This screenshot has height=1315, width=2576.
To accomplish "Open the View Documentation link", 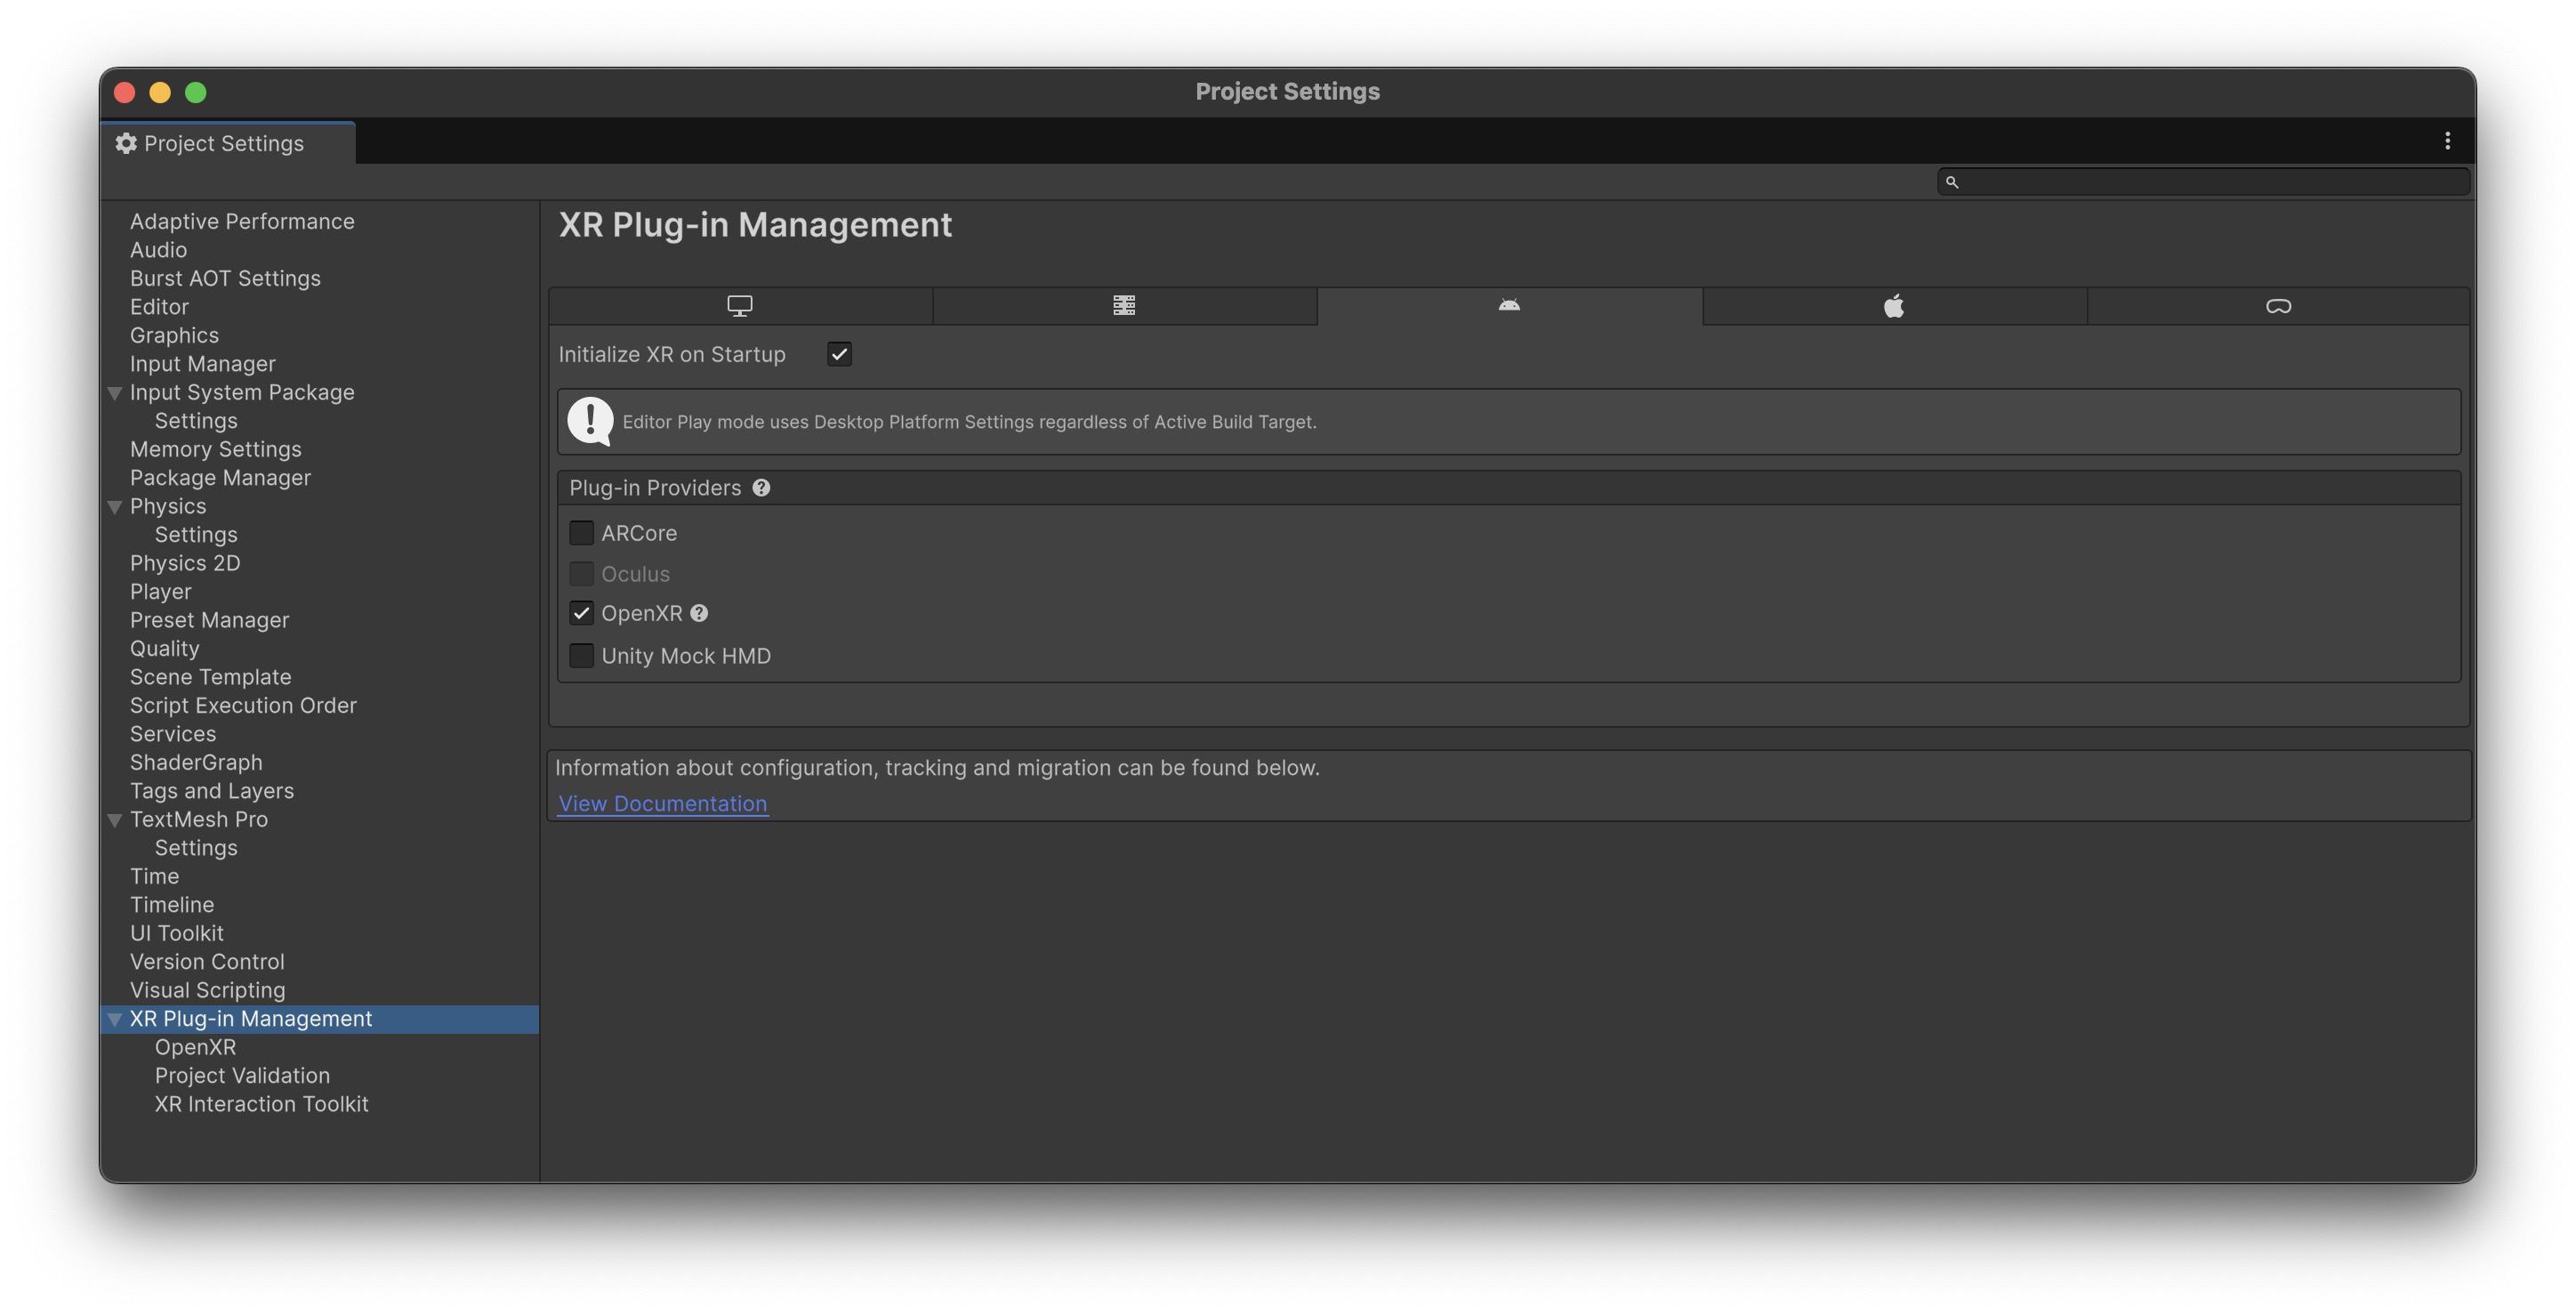I will 662,804.
